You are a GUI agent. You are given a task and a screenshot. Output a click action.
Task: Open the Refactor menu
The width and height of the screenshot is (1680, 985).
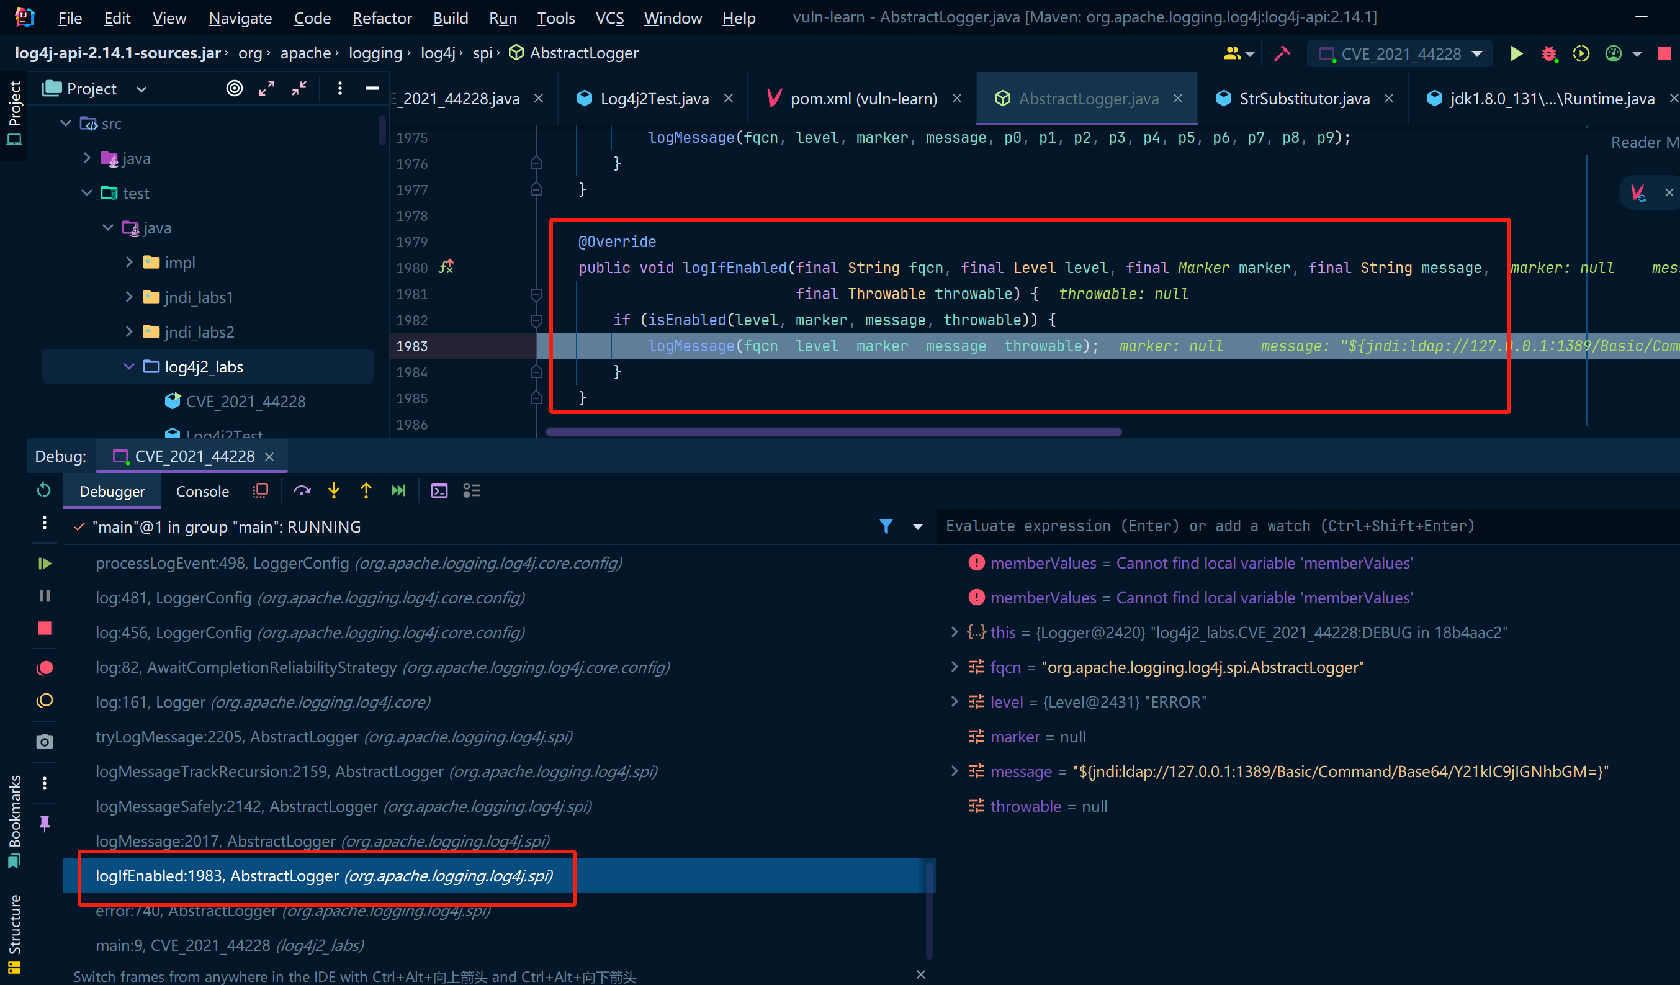(x=382, y=18)
